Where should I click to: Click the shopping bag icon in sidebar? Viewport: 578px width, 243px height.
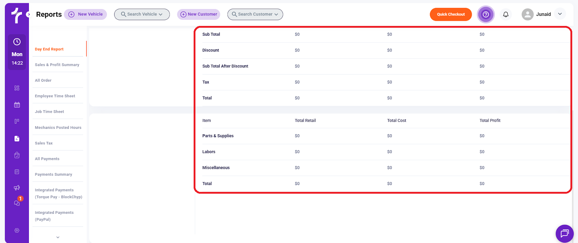[17, 155]
